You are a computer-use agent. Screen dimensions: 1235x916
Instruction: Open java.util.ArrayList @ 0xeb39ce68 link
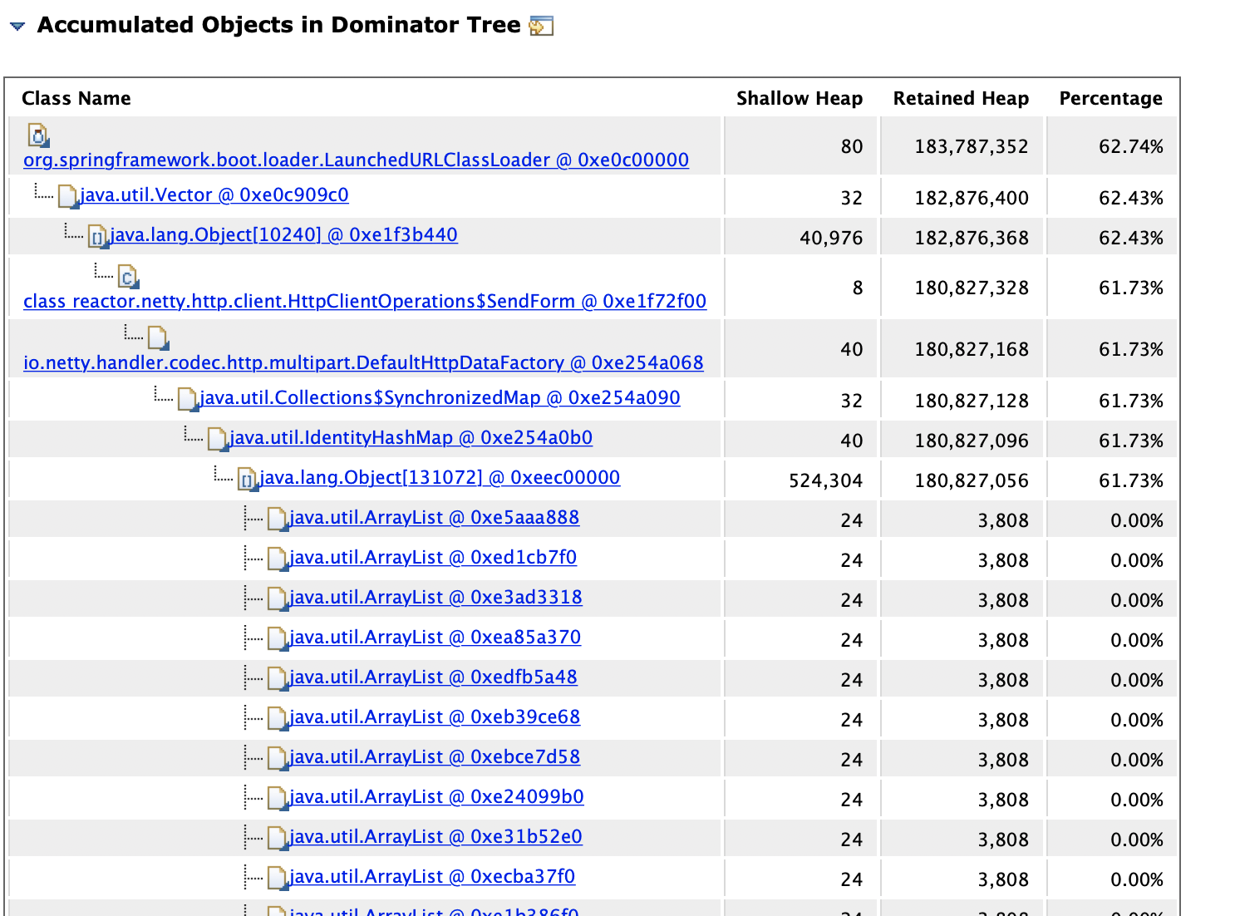(x=435, y=717)
